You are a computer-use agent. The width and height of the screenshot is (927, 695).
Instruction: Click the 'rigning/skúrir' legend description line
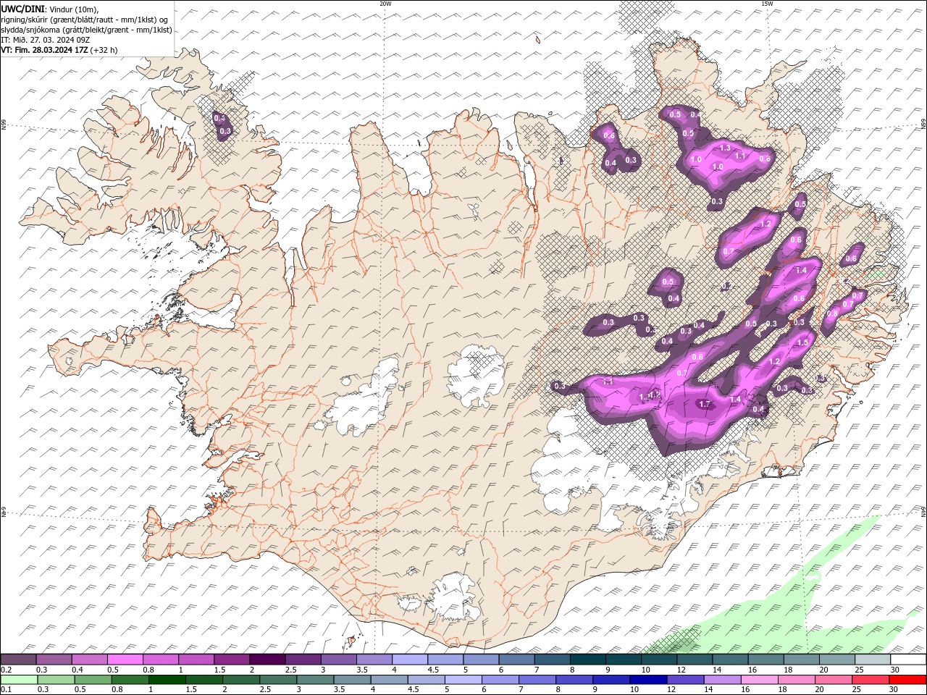85,20
